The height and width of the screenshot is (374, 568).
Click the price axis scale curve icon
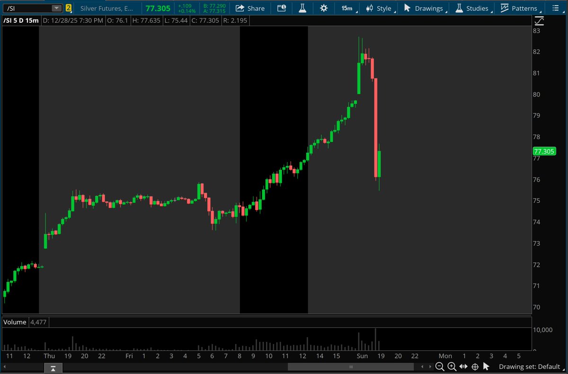pos(539,21)
